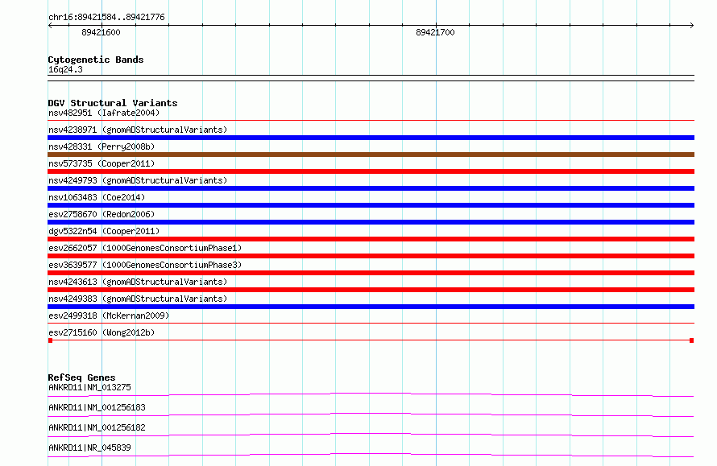Image resolution: width=717 pixels, height=466 pixels.
Task: Select the red bar under dgv5322n54
Action: (x=371, y=239)
